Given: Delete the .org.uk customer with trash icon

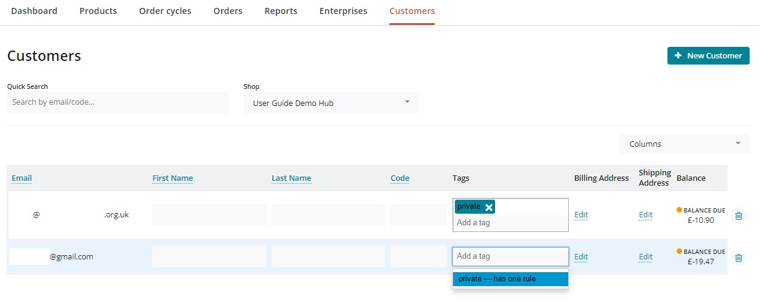Looking at the screenshot, I should 738,216.
